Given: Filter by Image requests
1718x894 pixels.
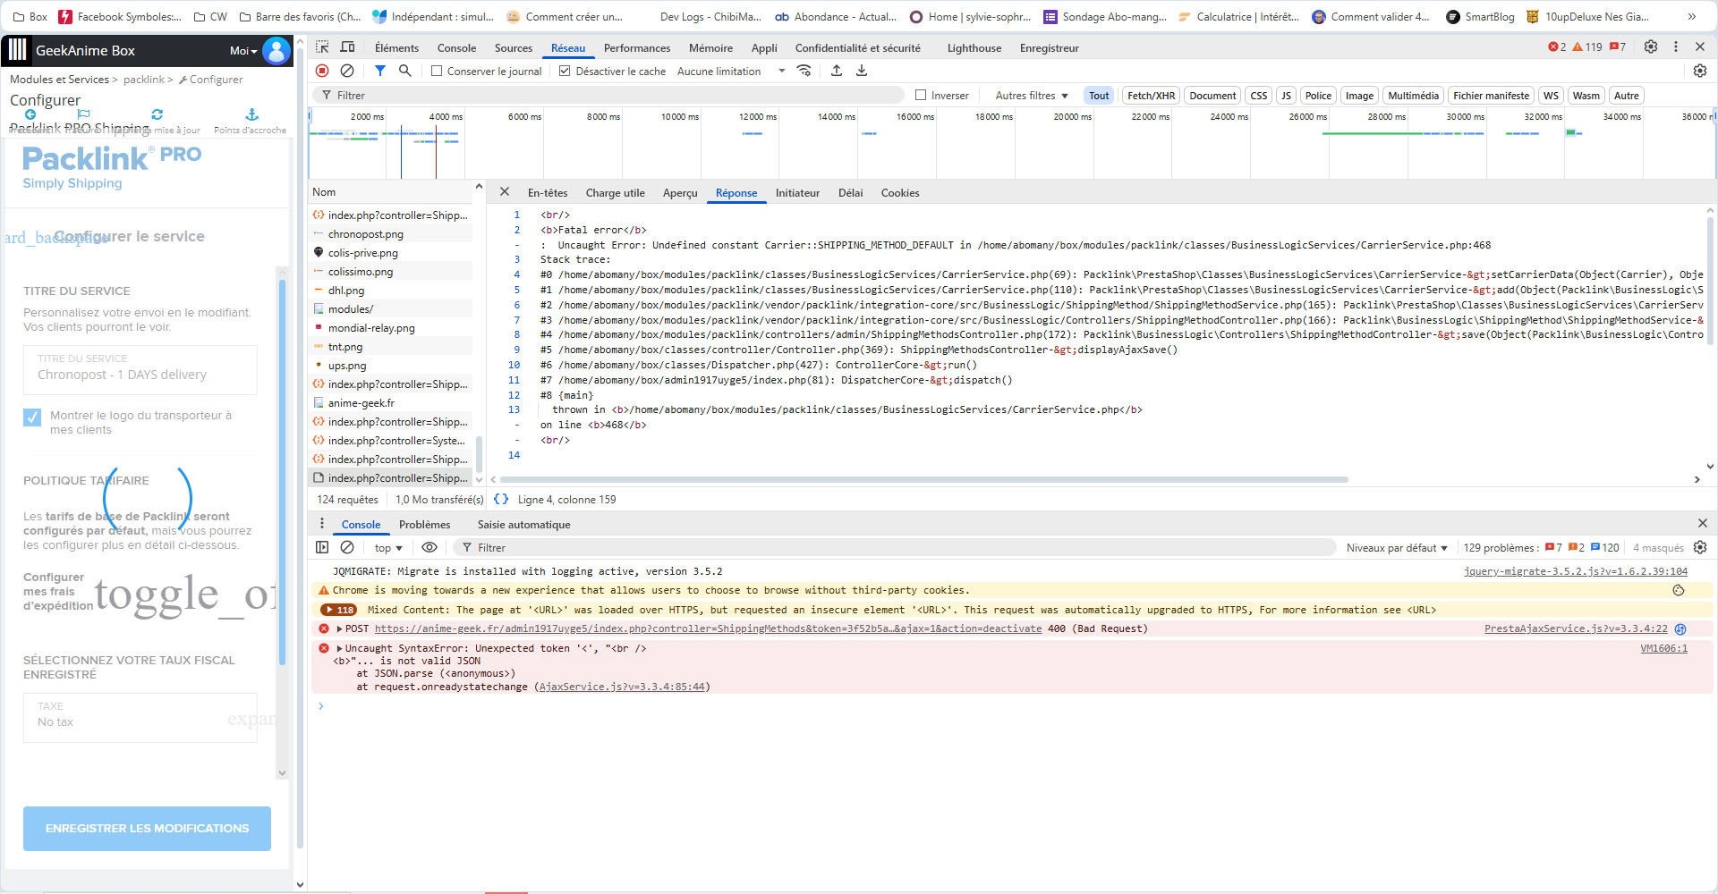Looking at the screenshot, I should click(1359, 96).
